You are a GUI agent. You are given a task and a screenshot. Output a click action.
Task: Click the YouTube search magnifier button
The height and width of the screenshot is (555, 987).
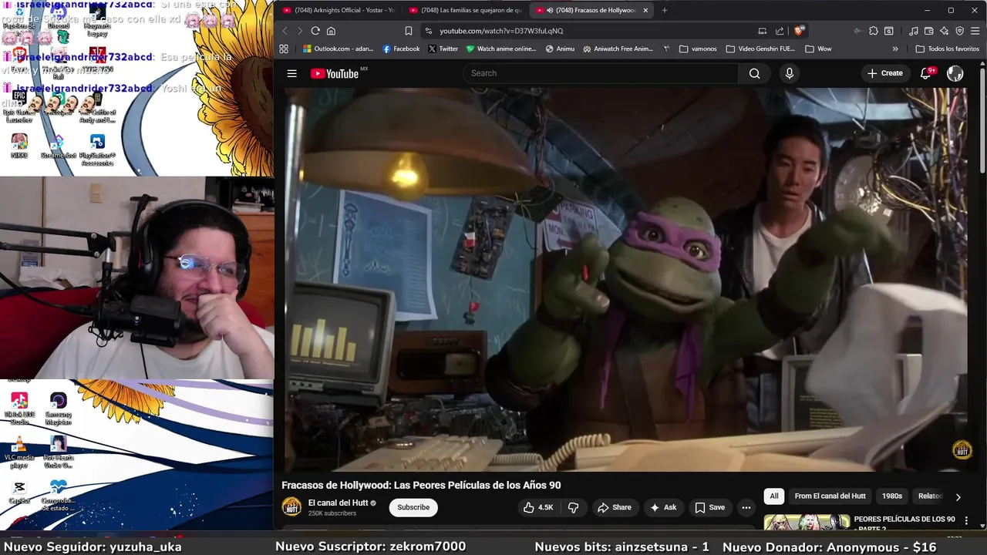pyautogui.click(x=754, y=73)
